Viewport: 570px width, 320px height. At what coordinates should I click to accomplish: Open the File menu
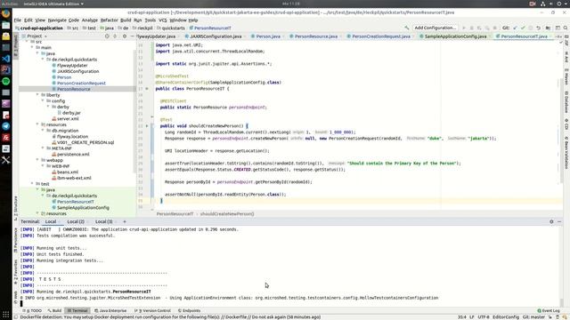coord(18,20)
